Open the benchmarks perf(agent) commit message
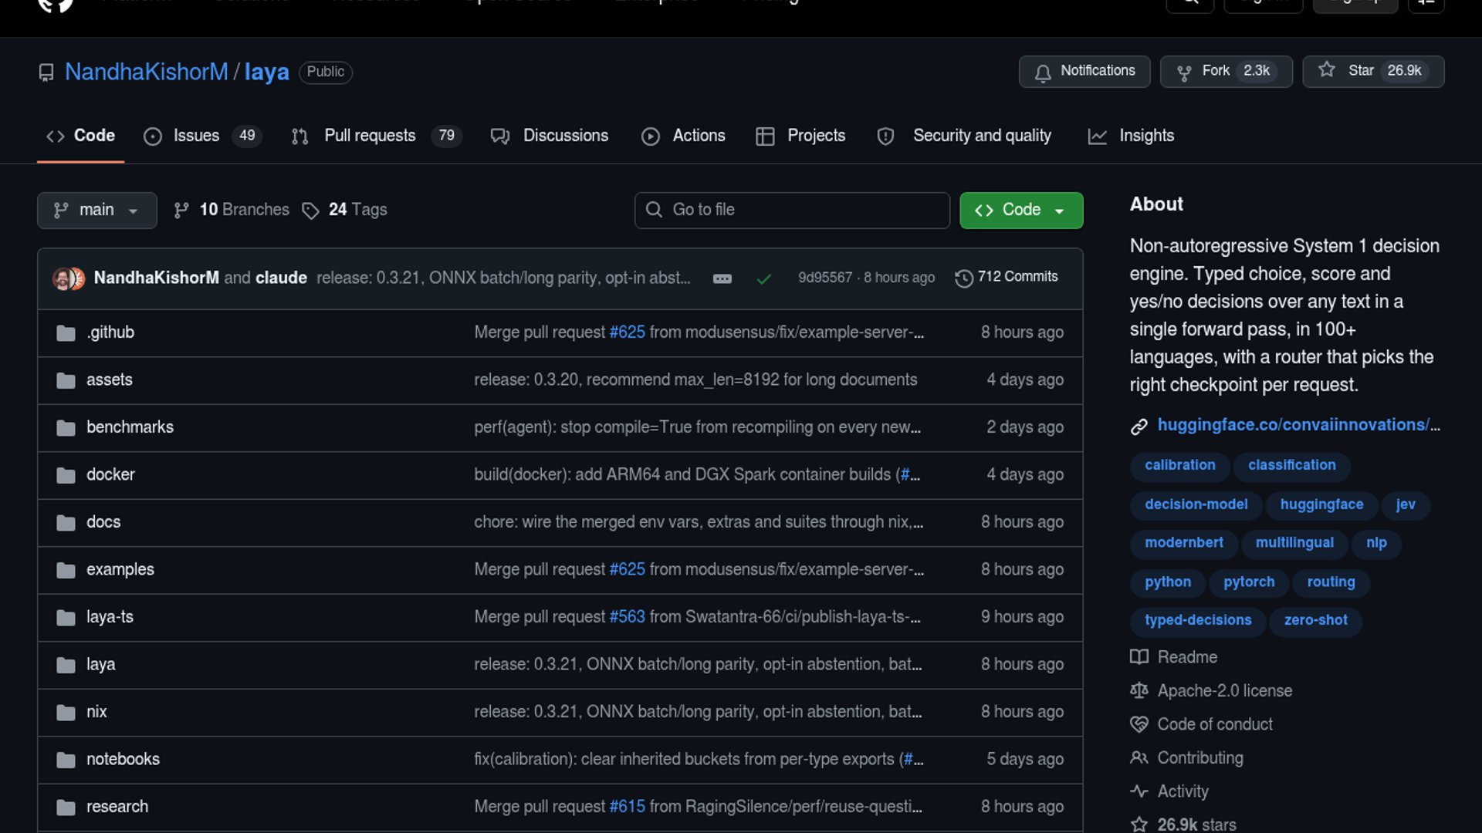The width and height of the screenshot is (1482, 833). pos(697,427)
